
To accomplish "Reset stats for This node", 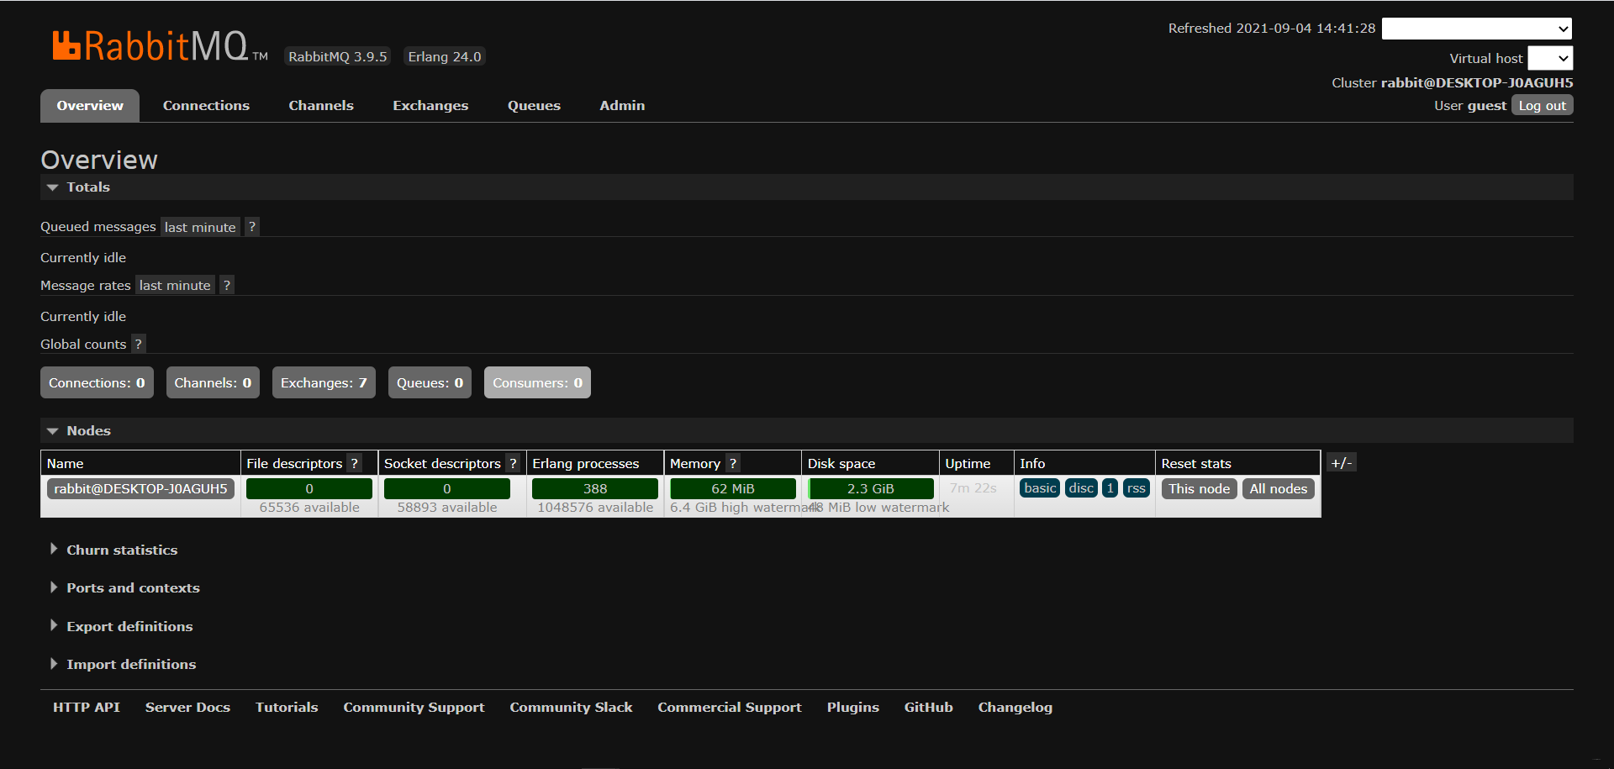I will 1199,488.
